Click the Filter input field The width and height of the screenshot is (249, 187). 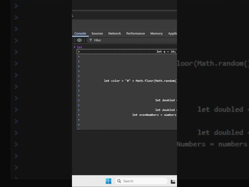point(132,40)
